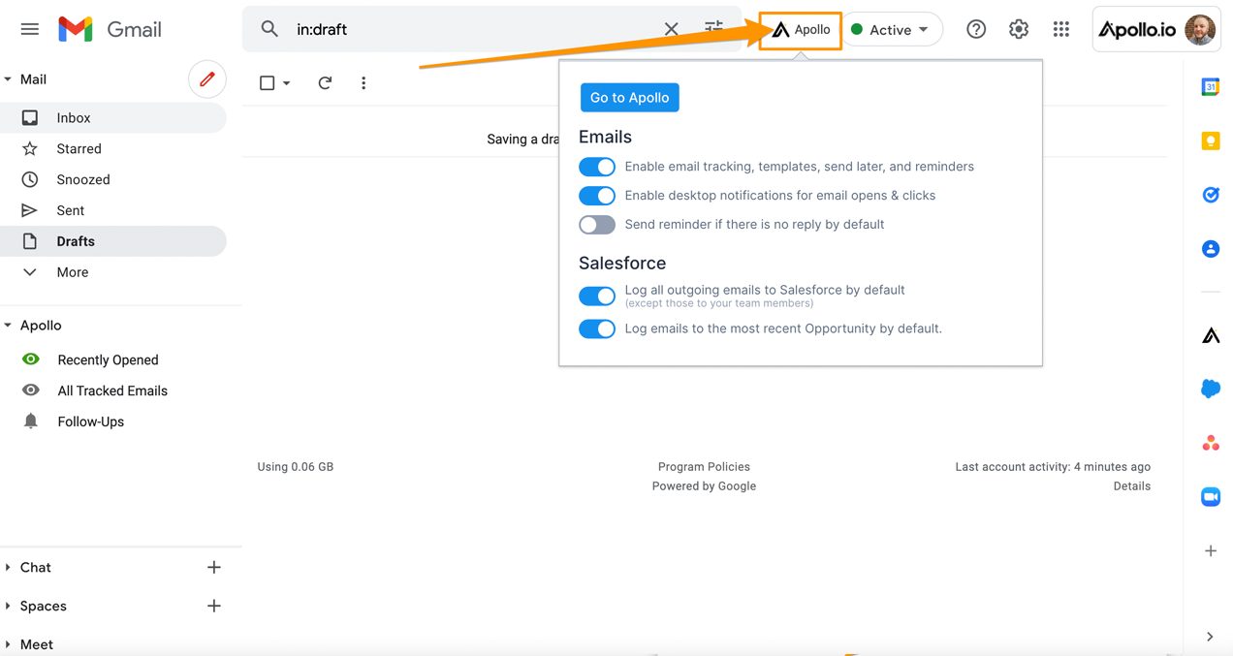Screen dimensions: 1233x656
Task: Open Google Tasks from the side panel
Action: [x=1210, y=195]
